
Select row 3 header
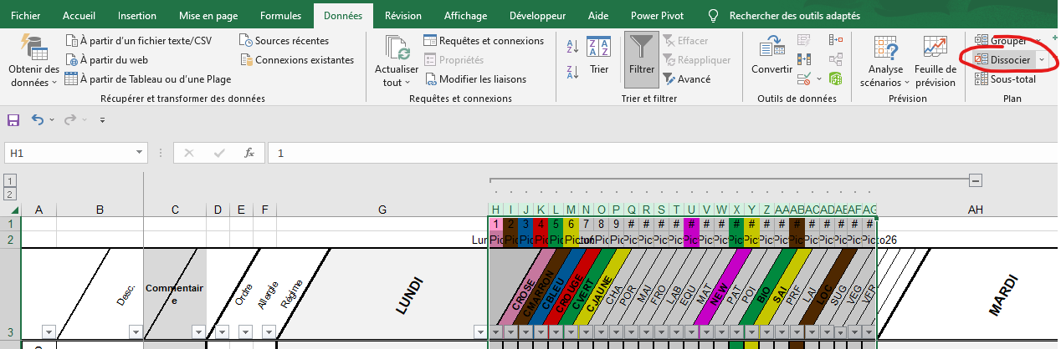10,294
